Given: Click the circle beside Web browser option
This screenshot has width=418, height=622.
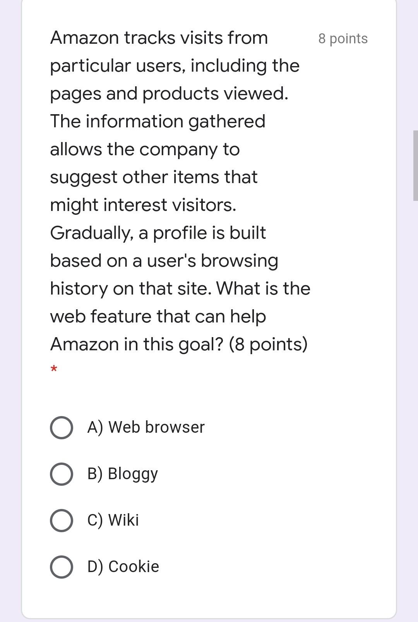Looking at the screenshot, I should click(62, 427).
